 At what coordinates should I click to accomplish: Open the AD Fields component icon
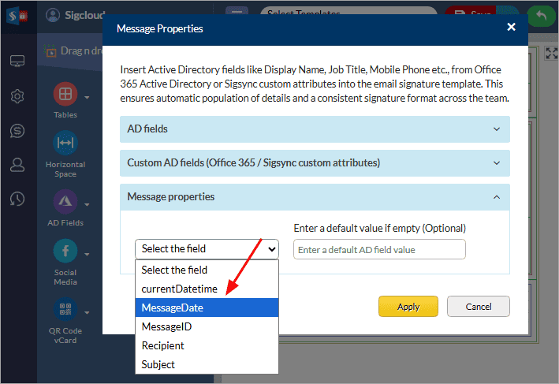[x=65, y=202]
